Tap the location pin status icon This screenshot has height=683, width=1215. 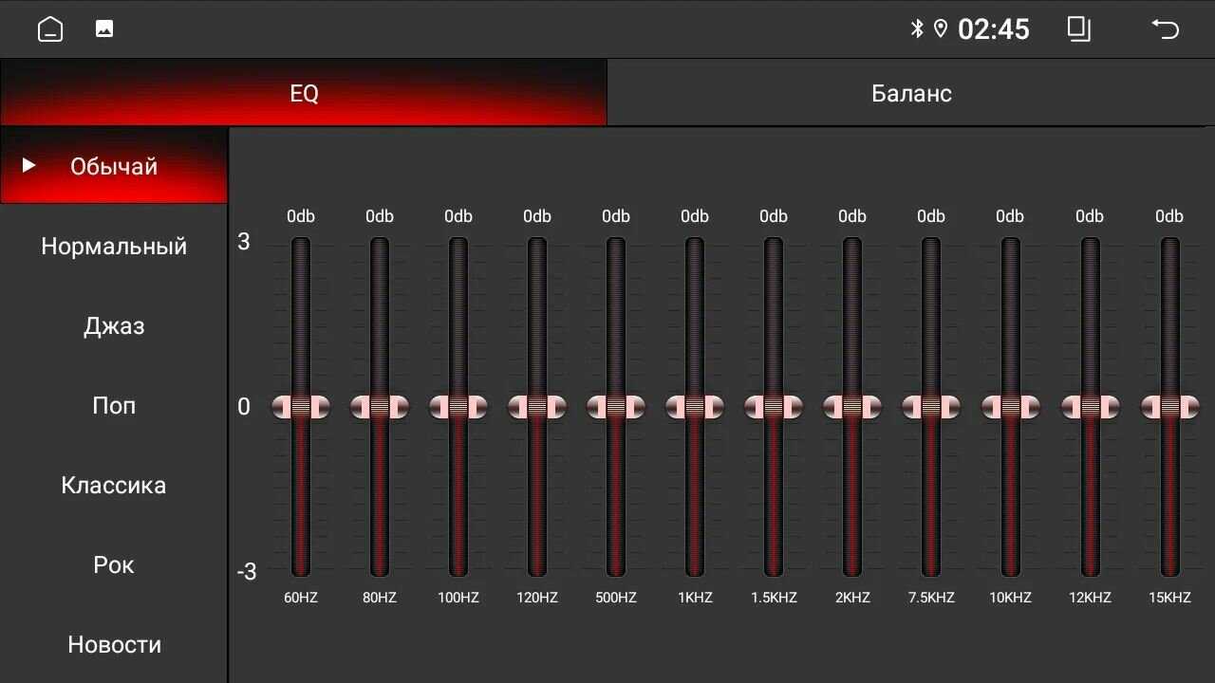941,29
